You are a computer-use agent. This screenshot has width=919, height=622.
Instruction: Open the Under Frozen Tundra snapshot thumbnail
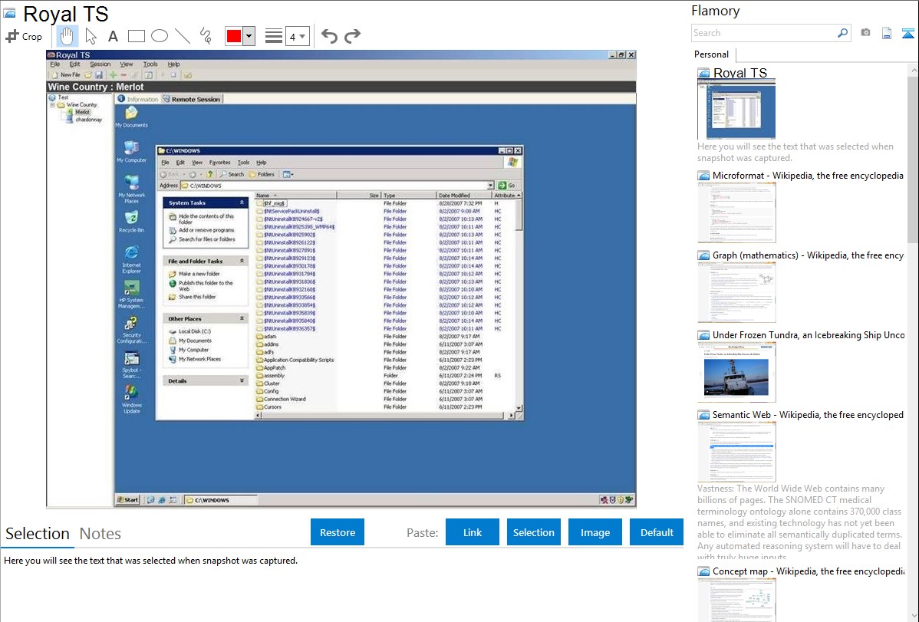pyautogui.click(x=736, y=372)
